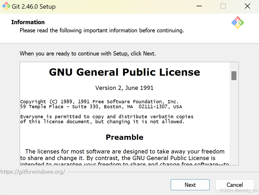Image resolution: width=259 pixels, height=195 pixels.
Task: Minimize the Git Setup window
Action: (x=199, y=6)
